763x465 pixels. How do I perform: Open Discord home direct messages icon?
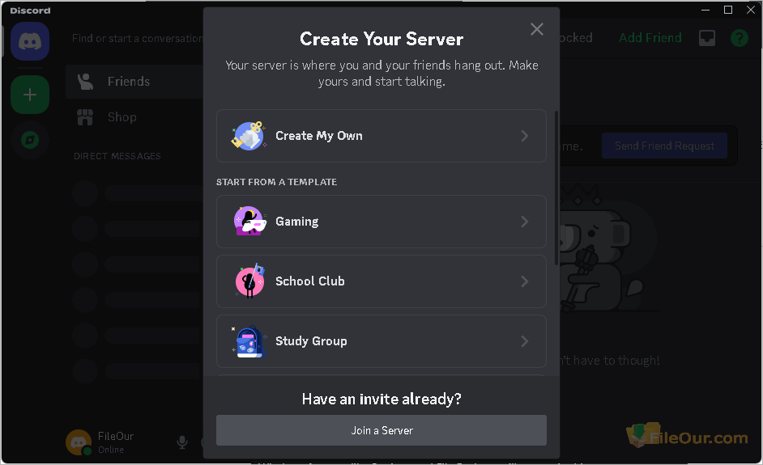30,41
